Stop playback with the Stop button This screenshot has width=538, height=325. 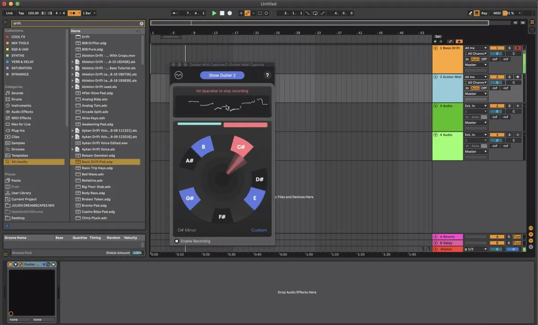pos(222,13)
